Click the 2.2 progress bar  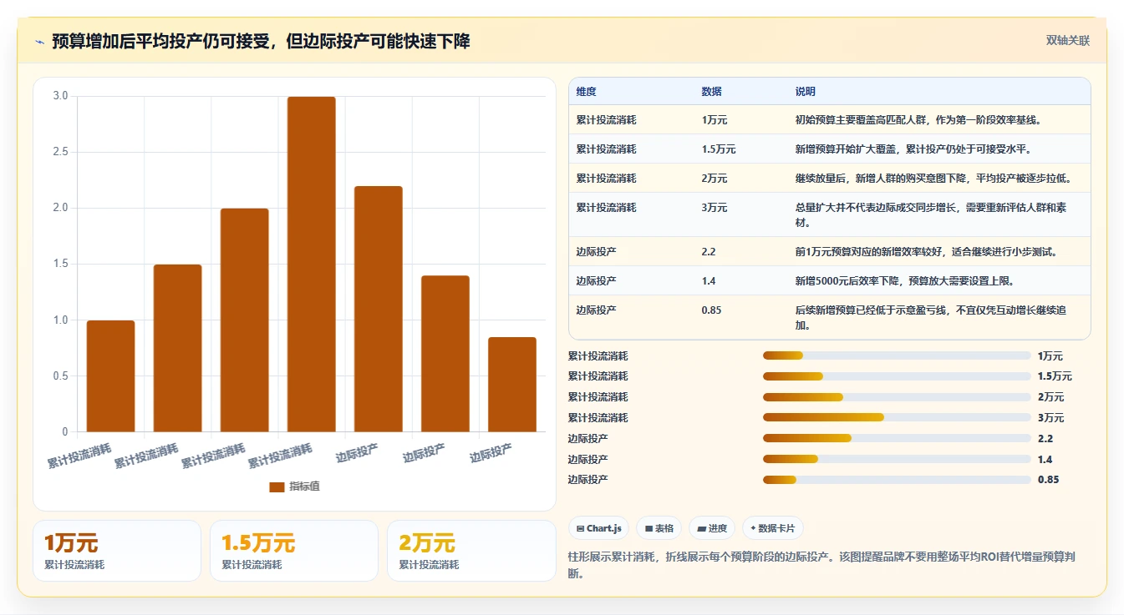[x=897, y=438]
